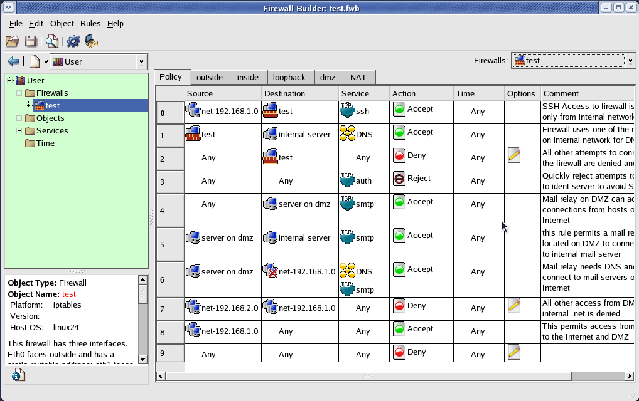Click net-192.168.2.0 source in rule 7
Screen dimensions: 639x401
[222, 308]
